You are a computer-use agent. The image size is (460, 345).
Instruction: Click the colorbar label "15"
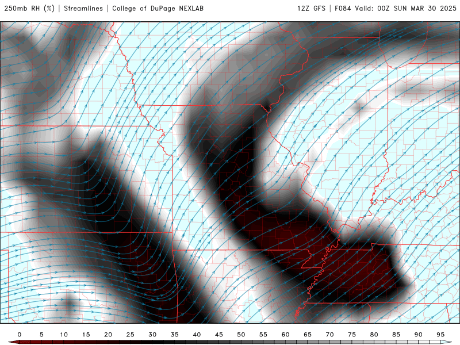tap(86, 335)
